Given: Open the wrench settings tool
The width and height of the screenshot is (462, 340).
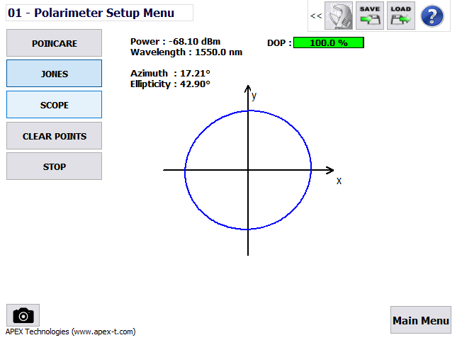Looking at the screenshot, I should click(339, 16).
